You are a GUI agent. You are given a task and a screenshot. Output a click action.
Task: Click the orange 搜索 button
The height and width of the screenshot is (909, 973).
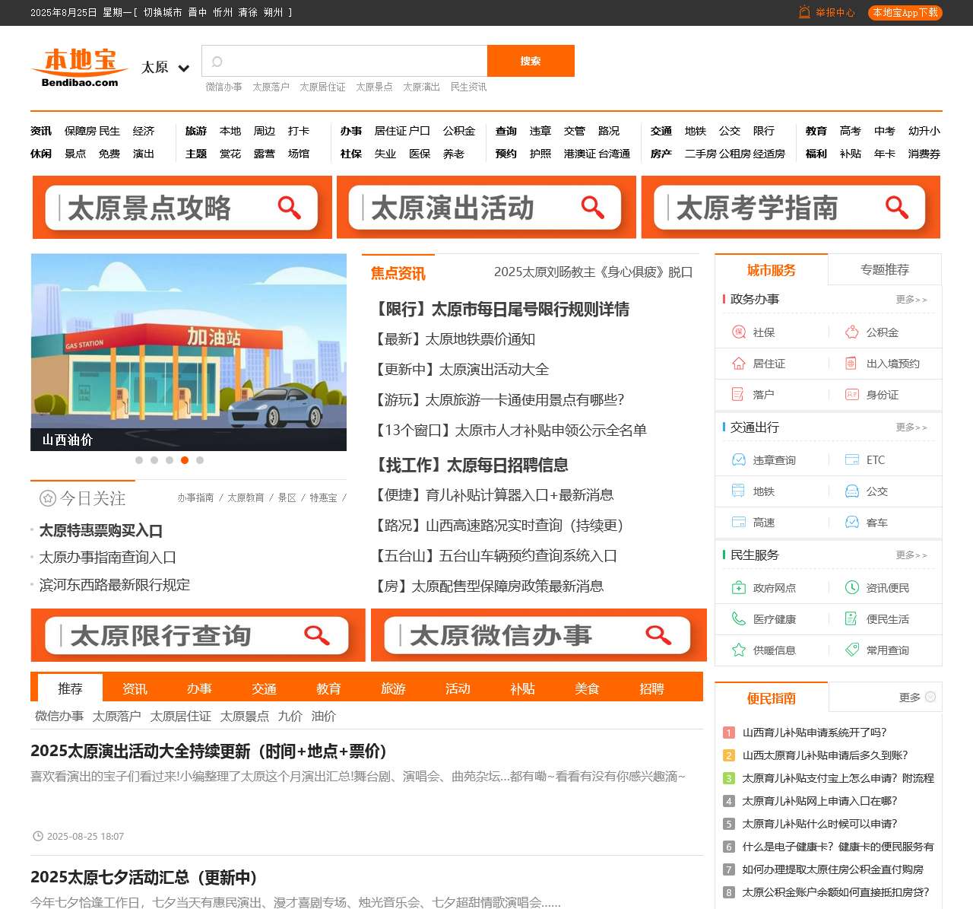click(x=531, y=61)
